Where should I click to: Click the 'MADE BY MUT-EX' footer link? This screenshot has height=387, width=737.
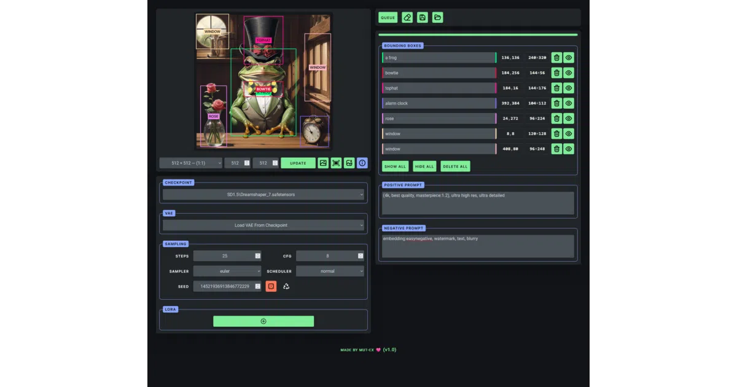pos(357,350)
